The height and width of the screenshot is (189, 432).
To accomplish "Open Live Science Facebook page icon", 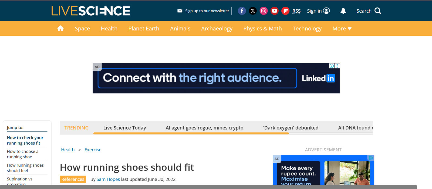I will coord(242,11).
